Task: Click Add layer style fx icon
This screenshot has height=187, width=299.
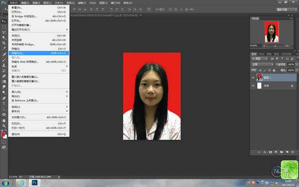Action: pos(265,152)
